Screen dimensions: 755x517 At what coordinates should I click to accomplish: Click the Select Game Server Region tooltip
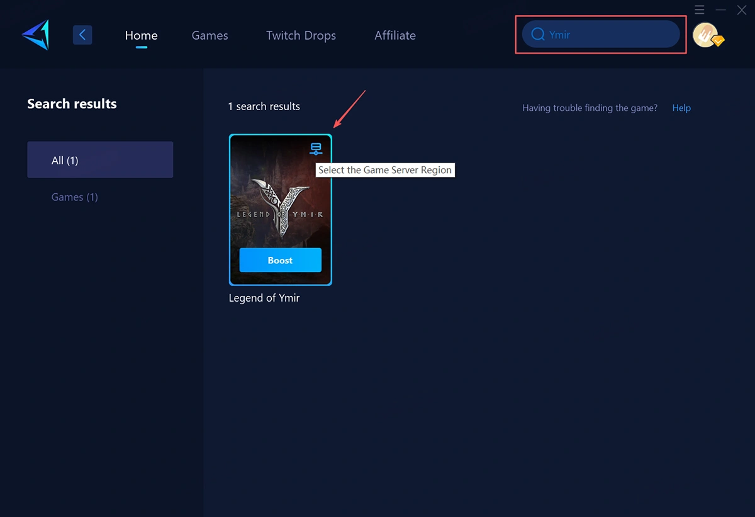coord(385,170)
